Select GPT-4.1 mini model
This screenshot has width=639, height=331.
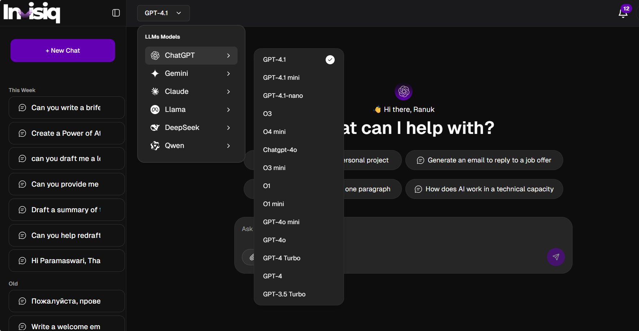tap(299, 78)
